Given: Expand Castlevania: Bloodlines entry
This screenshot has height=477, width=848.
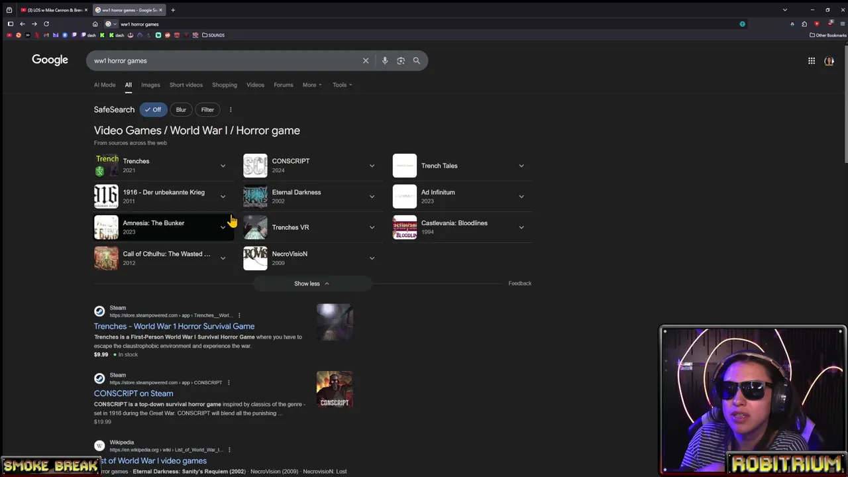Looking at the screenshot, I should [521, 227].
